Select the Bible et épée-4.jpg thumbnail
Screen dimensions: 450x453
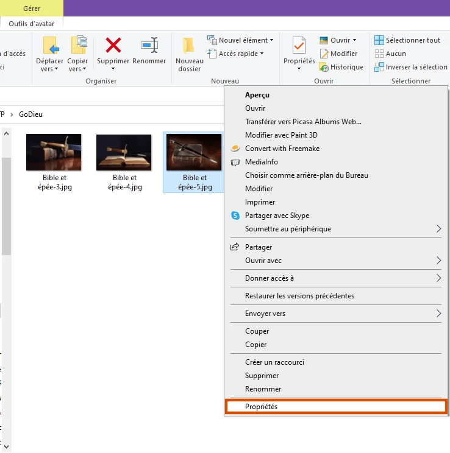click(124, 152)
